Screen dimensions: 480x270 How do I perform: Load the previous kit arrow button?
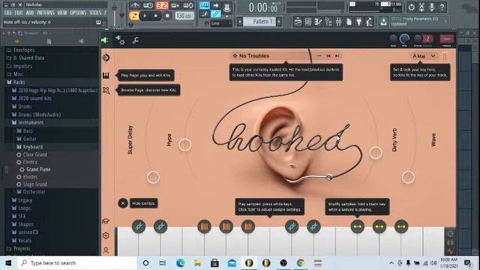(x=328, y=55)
